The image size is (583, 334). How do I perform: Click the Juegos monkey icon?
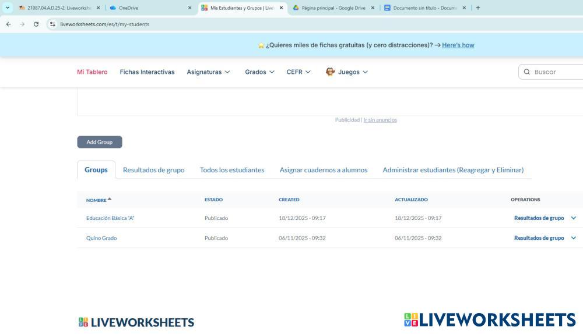330,72
